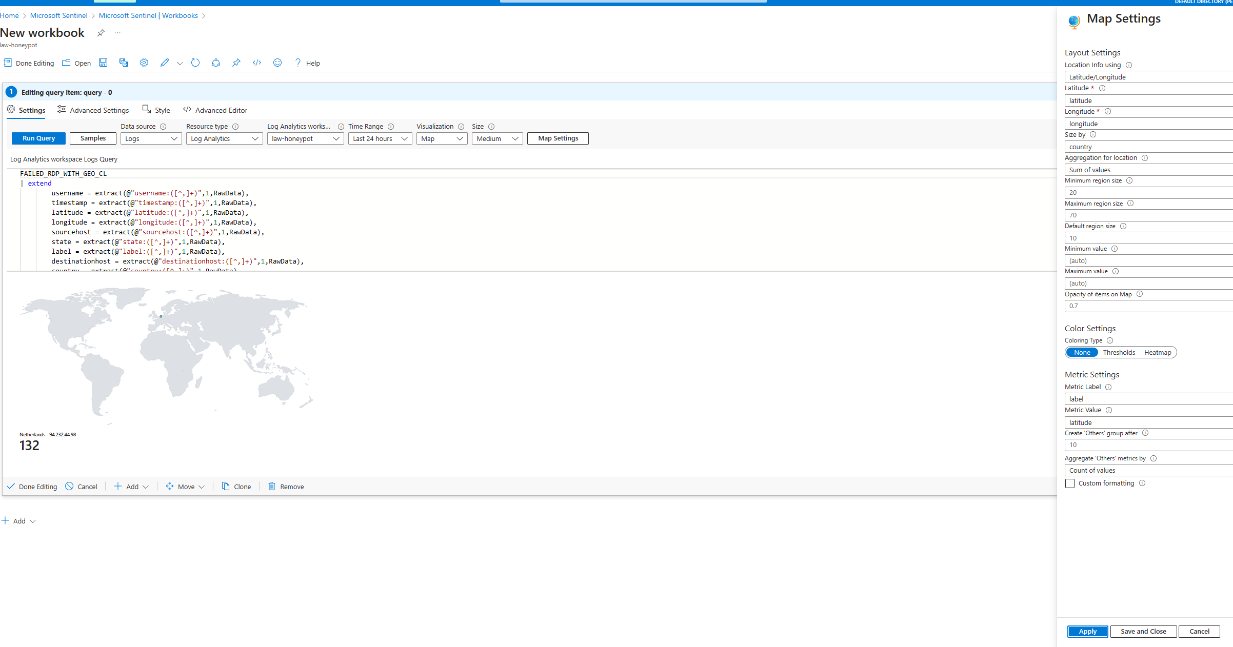
Task: Click the Map Settings button
Action: click(x=558, y=138)
